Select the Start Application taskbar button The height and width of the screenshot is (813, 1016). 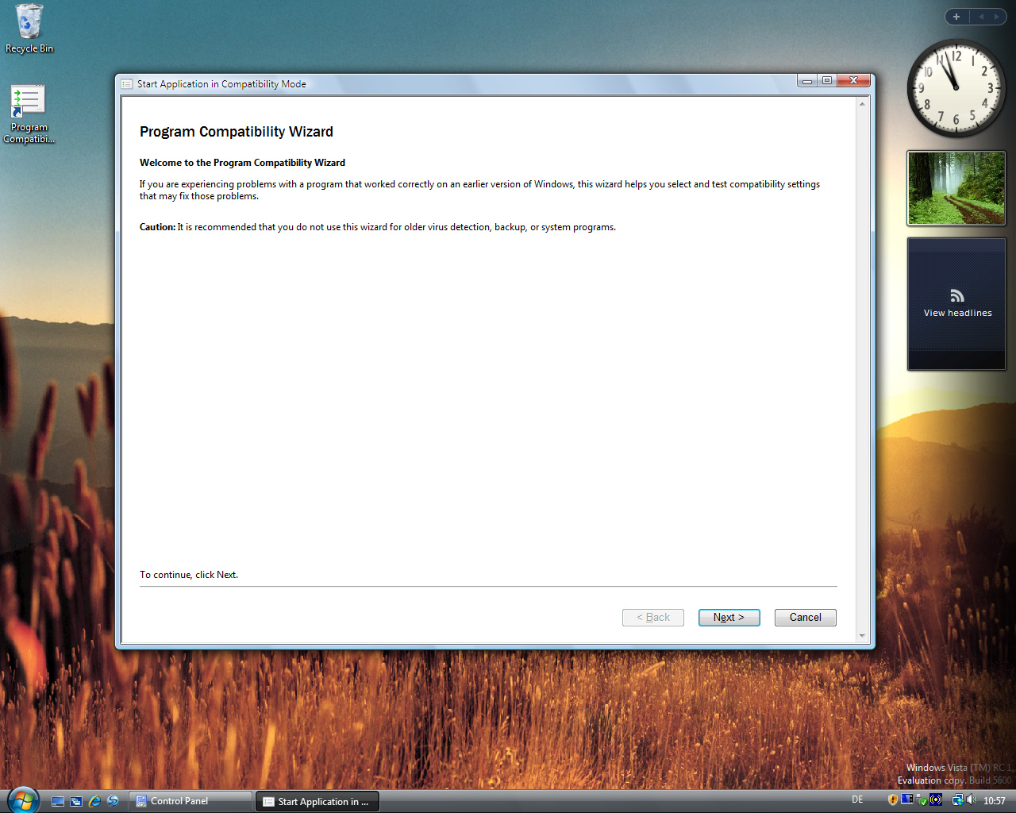[317, 801]
